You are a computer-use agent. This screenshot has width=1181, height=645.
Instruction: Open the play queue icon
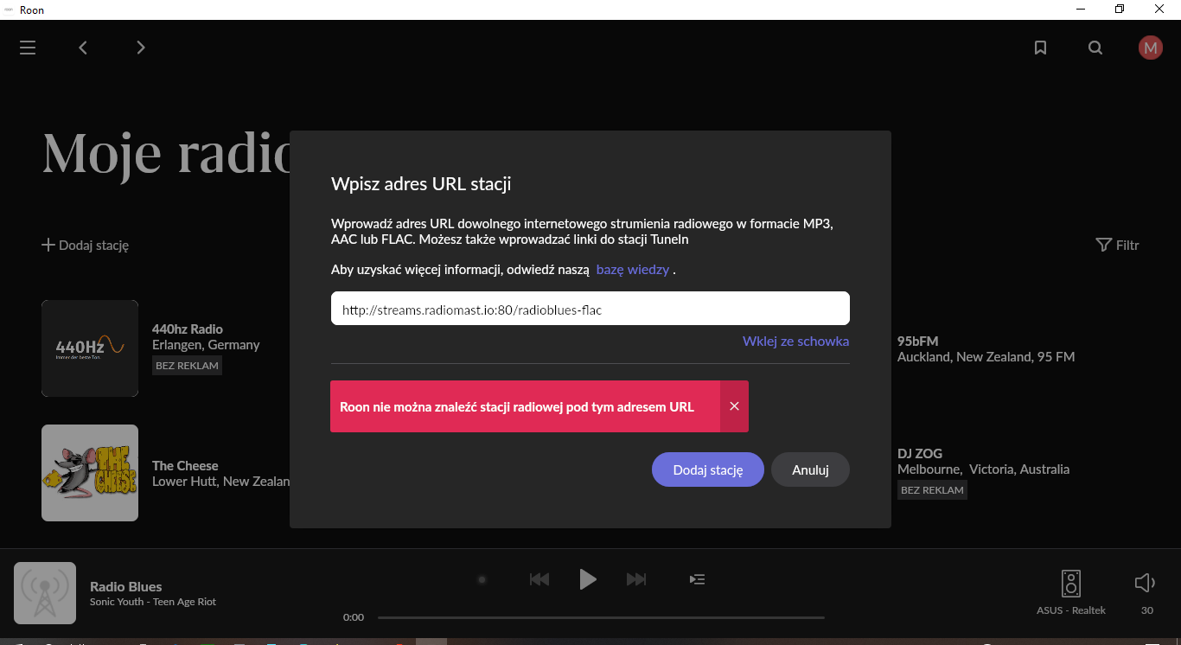(697, 579)
